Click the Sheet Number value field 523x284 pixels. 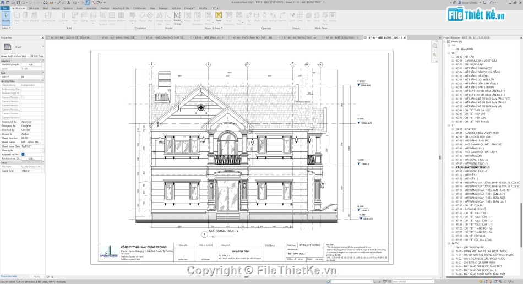32,138
